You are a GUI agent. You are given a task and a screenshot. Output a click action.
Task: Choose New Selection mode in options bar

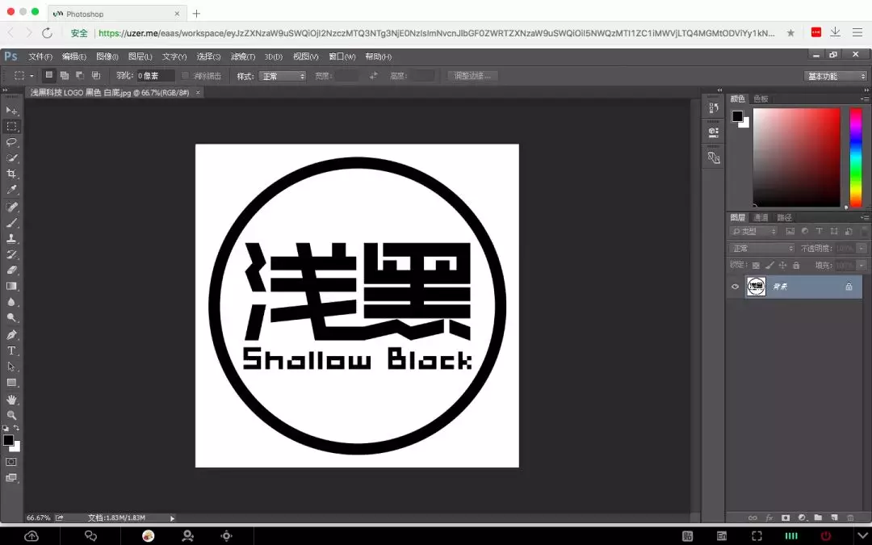coord(49,75)
